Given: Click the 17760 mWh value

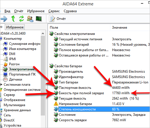Looking at the screenshot, I should click(121, 93).
